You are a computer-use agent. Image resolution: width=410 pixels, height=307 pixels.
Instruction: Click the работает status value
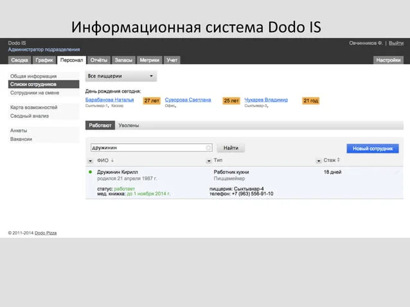pyautogui.click(x=125, y=189)
